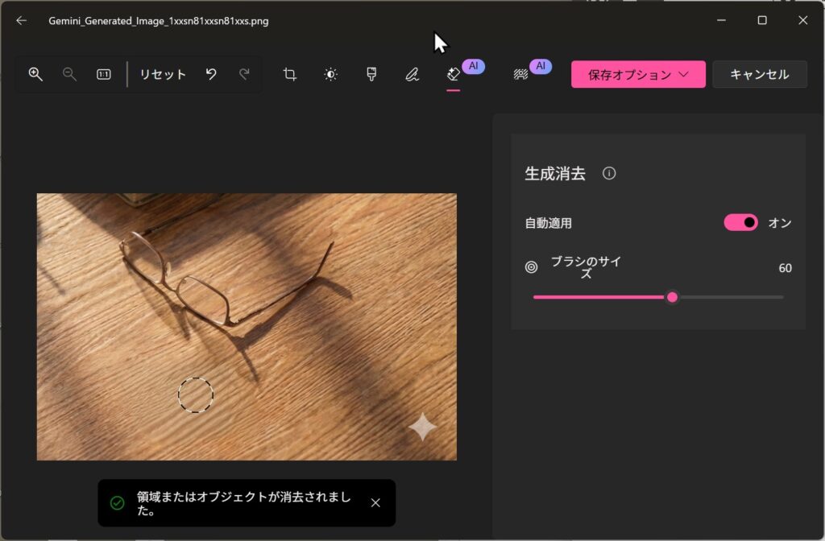This screenshot has height=541, width=825.
Task: Zoom out with the magnifier minus icon
Action: click(70, 74)
